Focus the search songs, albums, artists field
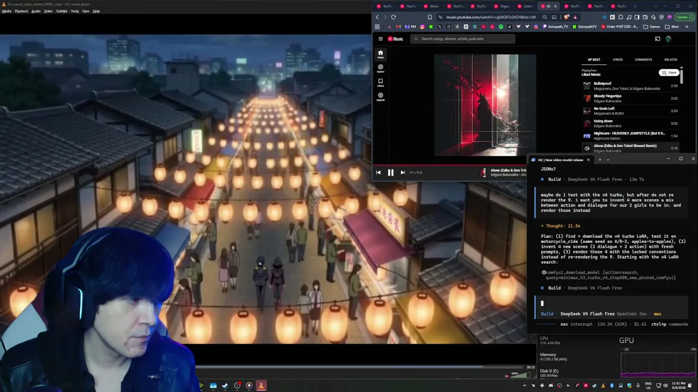698x392 pixels. (462, 39)
